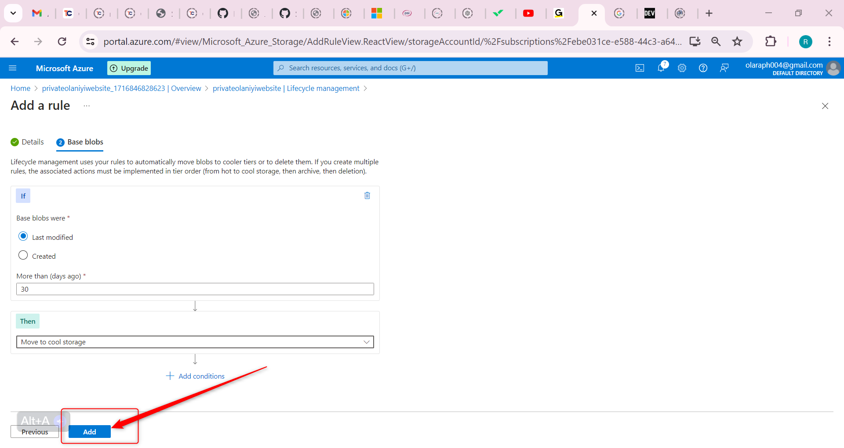Open the zoom magnifier in the address bar
Image resolution: width=844 pixels, height=448 pixels.
(716, 42)
